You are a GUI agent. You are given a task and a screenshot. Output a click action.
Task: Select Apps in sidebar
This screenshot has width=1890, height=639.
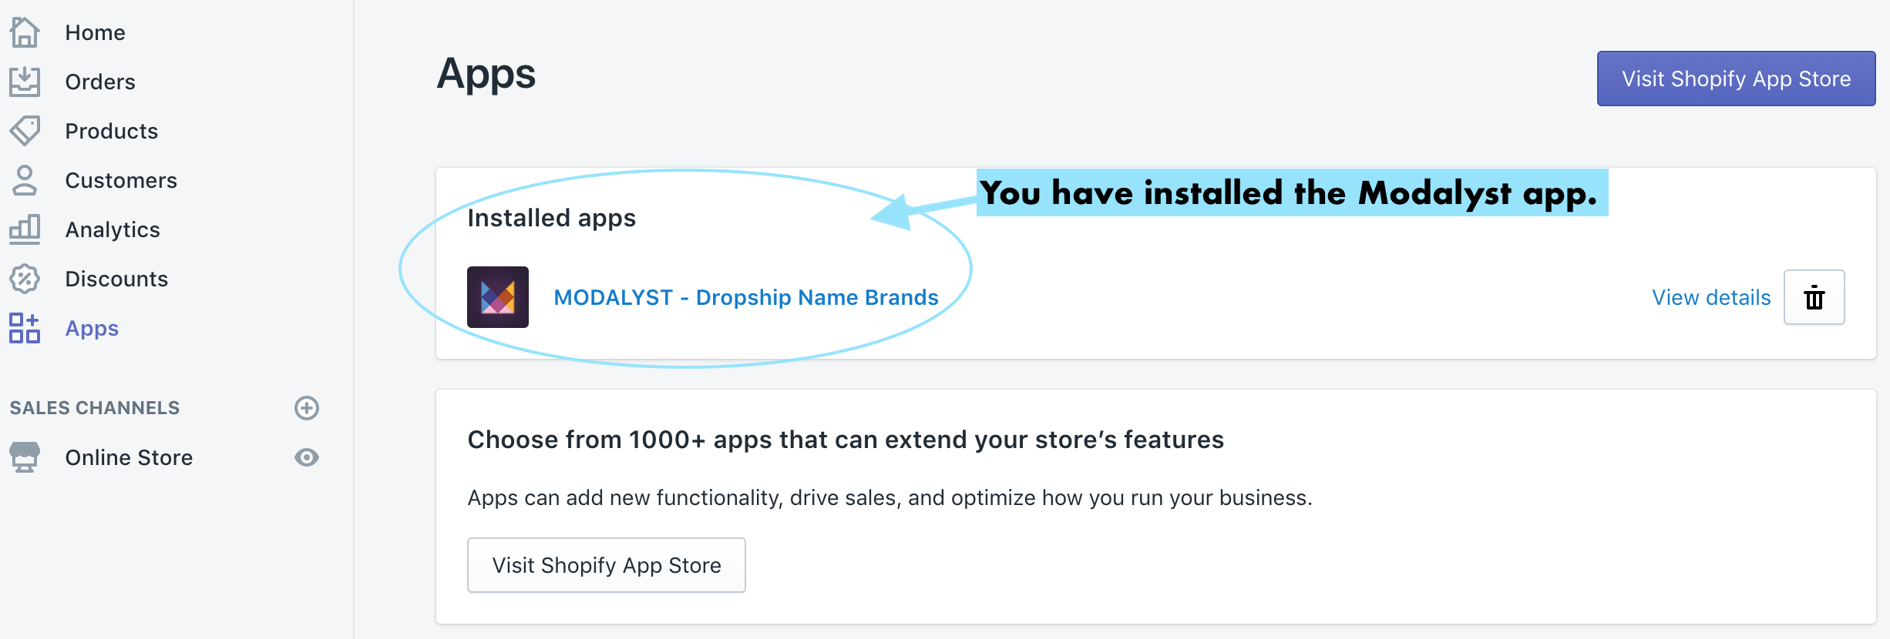click(92, 328)
